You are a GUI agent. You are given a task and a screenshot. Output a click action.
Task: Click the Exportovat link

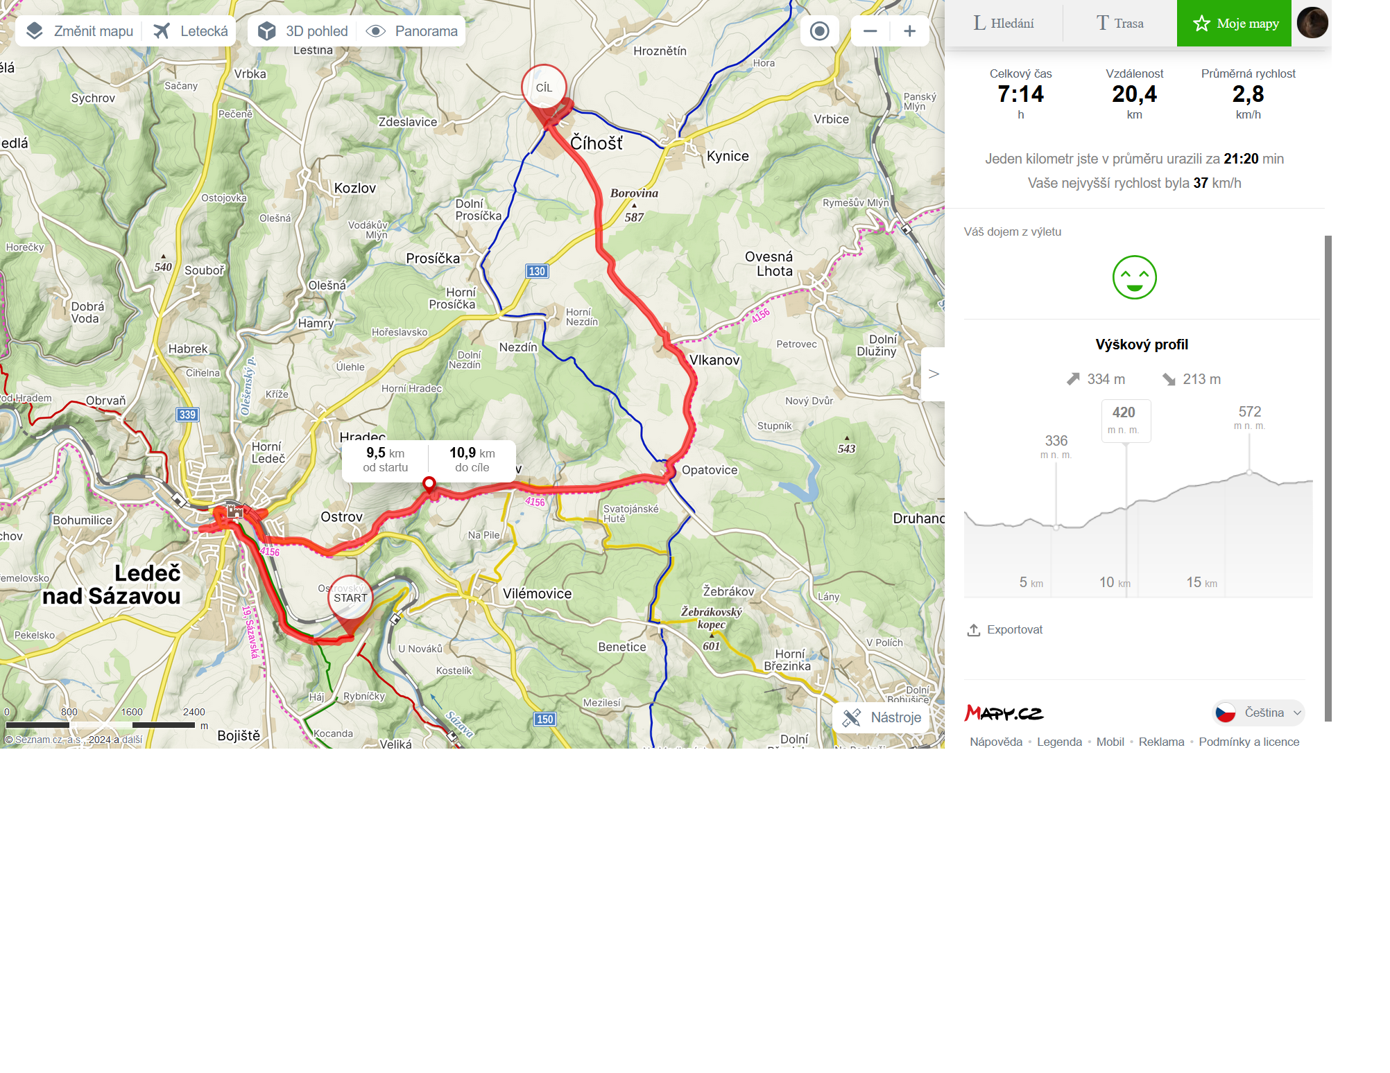point(1005,629)
